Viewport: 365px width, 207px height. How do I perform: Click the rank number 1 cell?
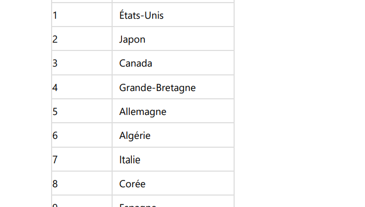[82, 15]
